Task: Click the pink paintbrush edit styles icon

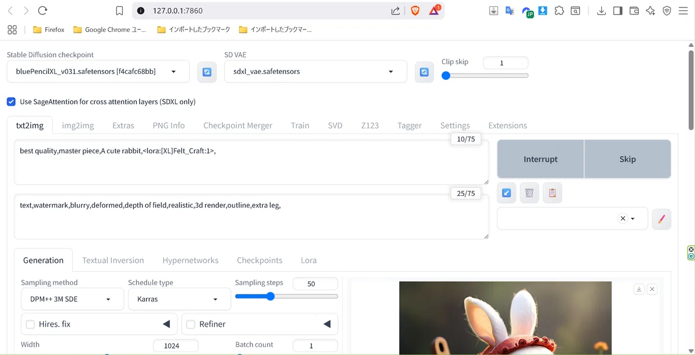Action: pos(661,219)
